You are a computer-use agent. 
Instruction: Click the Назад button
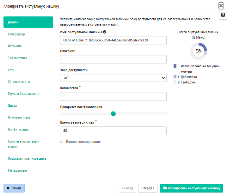tap(127, 188)
